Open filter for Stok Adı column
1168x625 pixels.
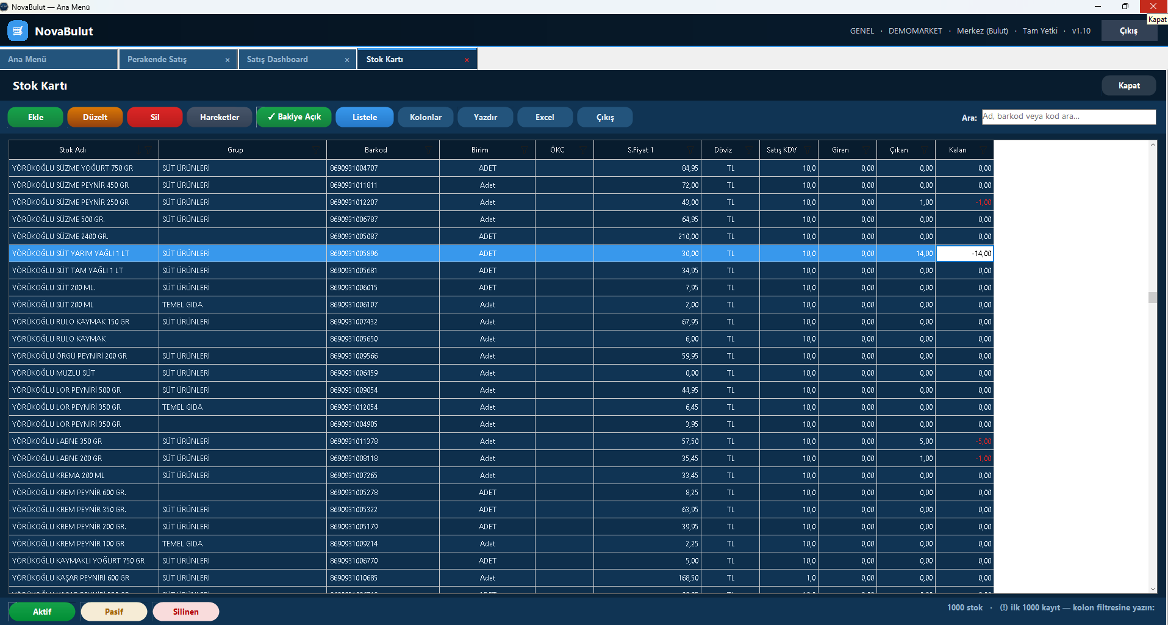(x=149, y=149)
